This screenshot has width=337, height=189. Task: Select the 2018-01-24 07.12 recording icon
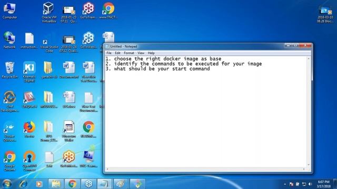point(69,44)
